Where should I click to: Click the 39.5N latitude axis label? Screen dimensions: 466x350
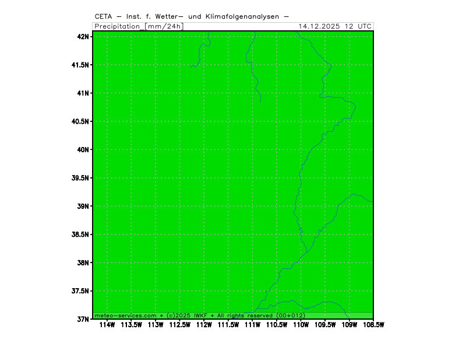[80, 178]
